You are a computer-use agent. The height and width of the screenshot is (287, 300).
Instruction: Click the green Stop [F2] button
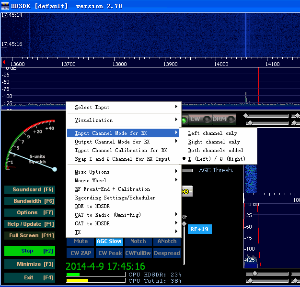[x=30, y=251]
